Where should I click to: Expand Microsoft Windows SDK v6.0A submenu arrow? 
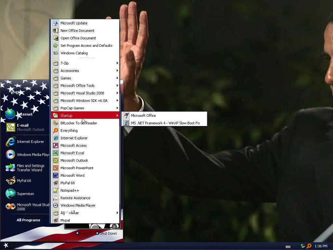click(117, 100)
